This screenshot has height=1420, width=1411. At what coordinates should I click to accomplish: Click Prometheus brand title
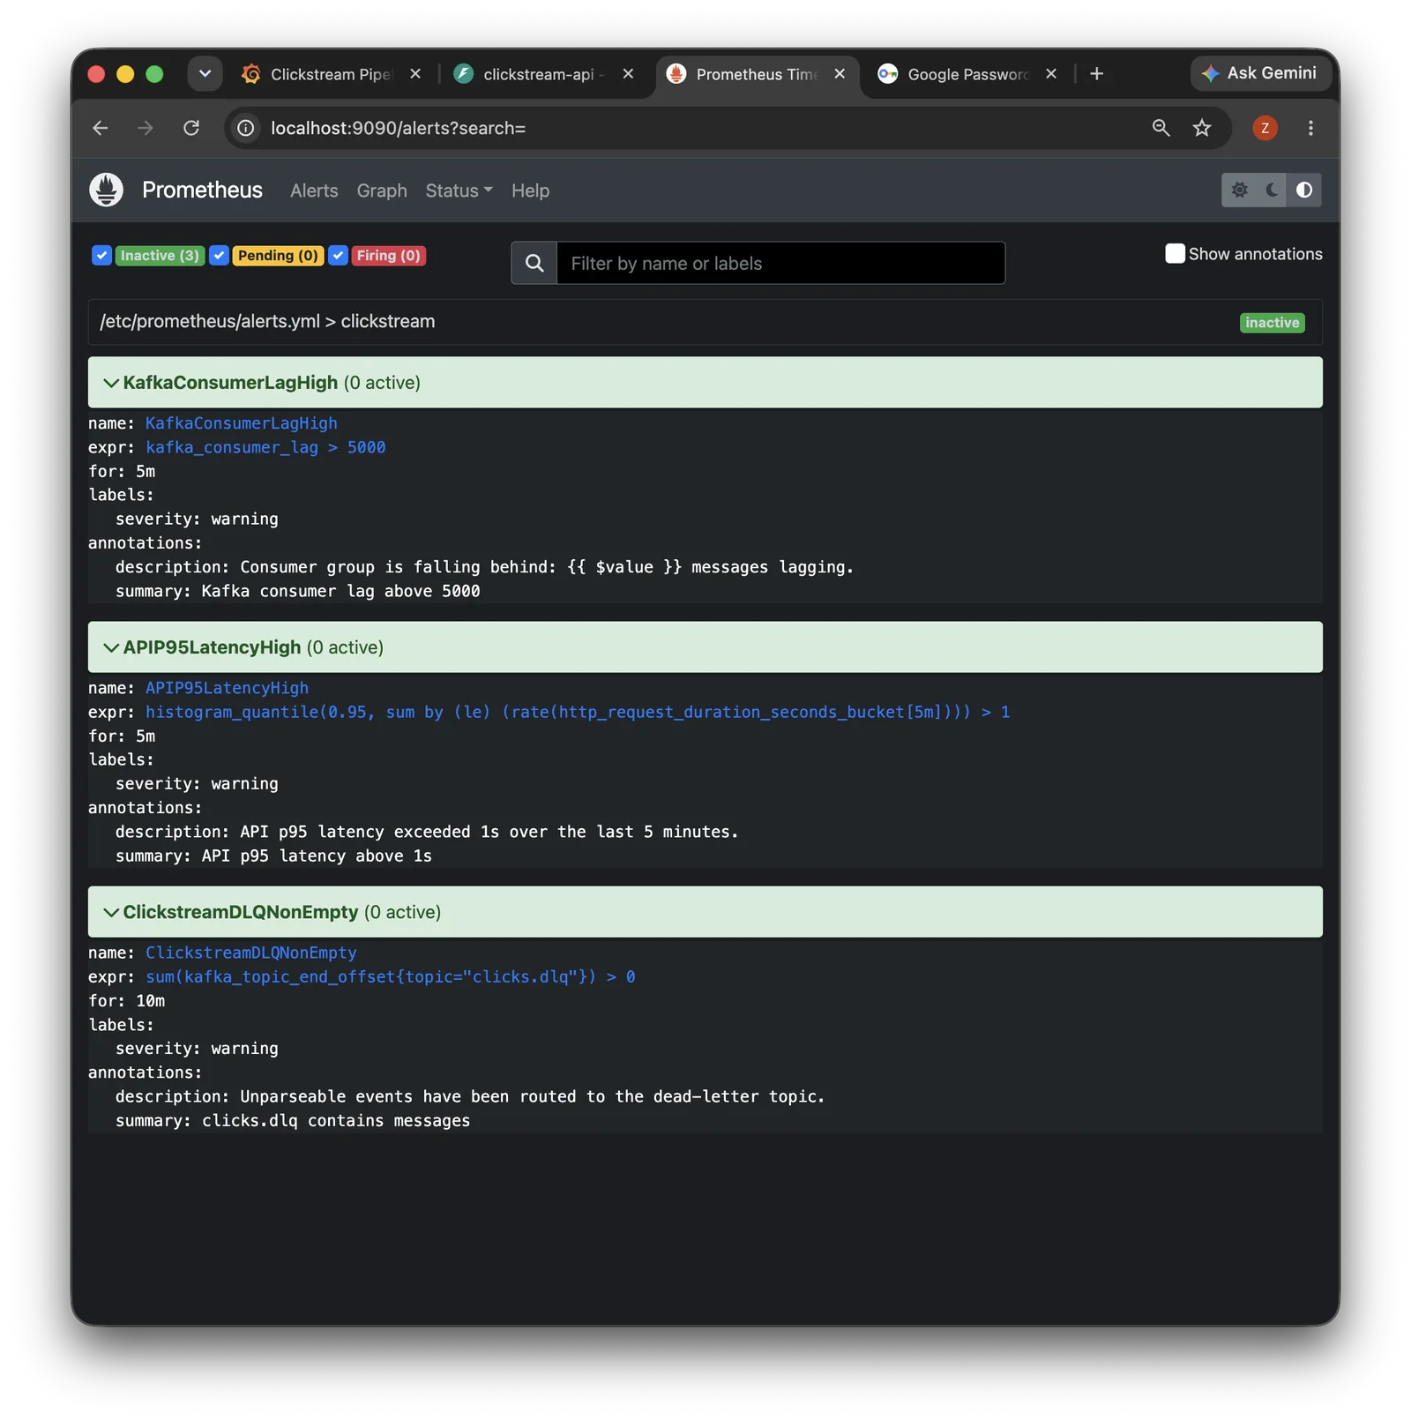click(202, 190)
